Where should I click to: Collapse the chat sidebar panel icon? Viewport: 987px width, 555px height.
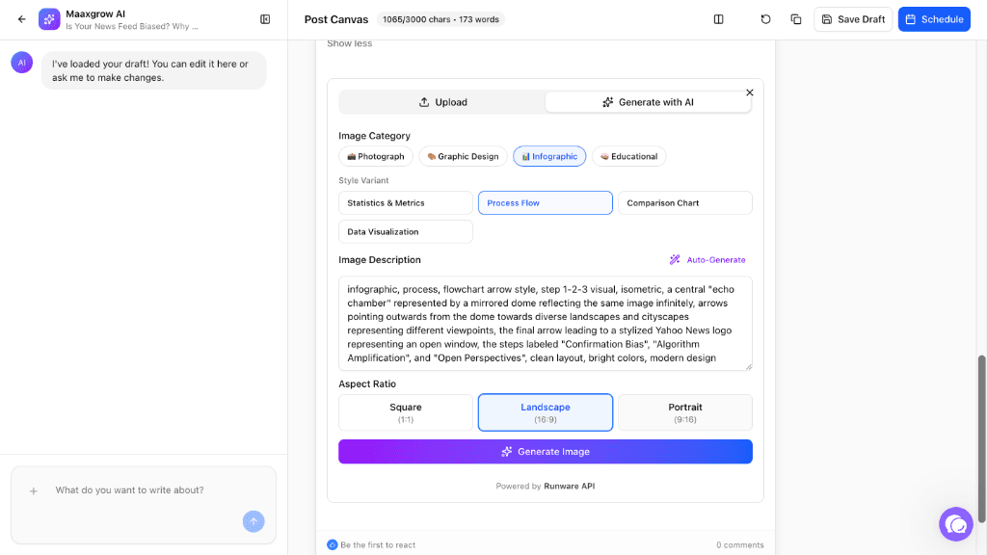(265, 19)
